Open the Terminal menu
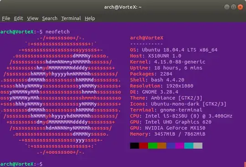The height and width of the screenshot is (167, 246). point(71,19)
